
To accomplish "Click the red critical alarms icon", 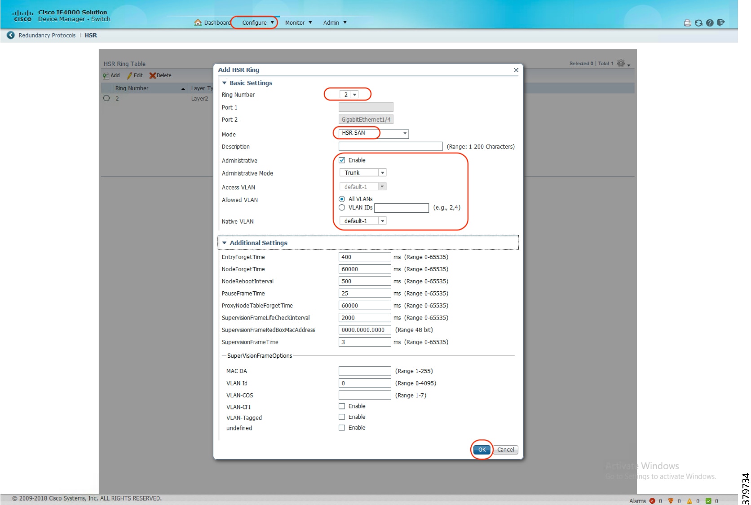I will [x=652, y=501].
